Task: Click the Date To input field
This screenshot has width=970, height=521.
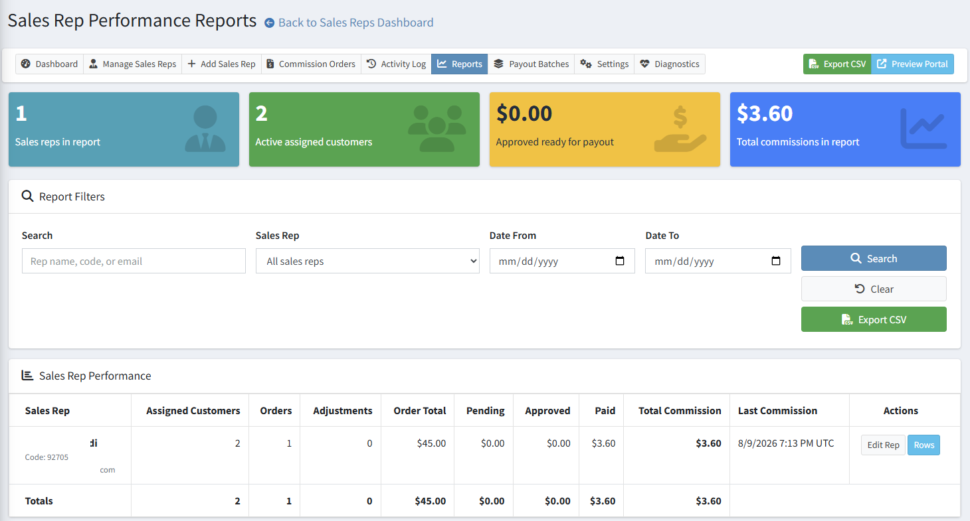Action: (x=718, y=261)
